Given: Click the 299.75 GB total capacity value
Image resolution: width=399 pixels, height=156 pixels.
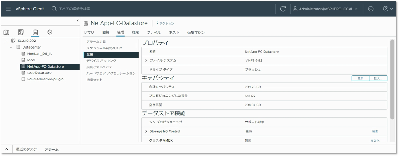Looking at the screenshot, I should point(253,87).
